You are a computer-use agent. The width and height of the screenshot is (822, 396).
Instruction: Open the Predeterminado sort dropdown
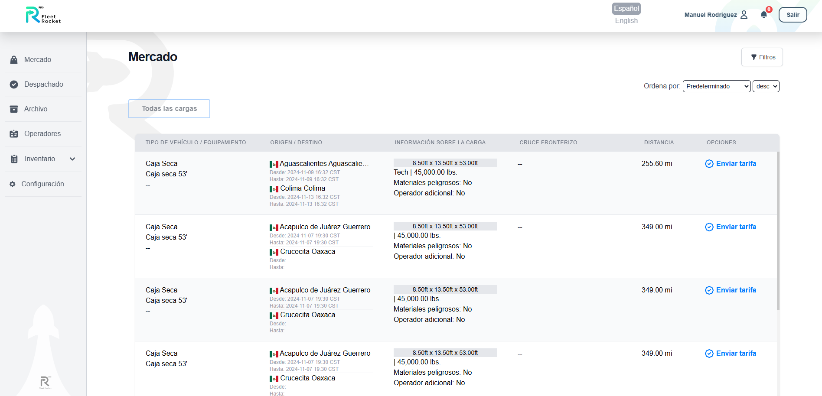716,86
